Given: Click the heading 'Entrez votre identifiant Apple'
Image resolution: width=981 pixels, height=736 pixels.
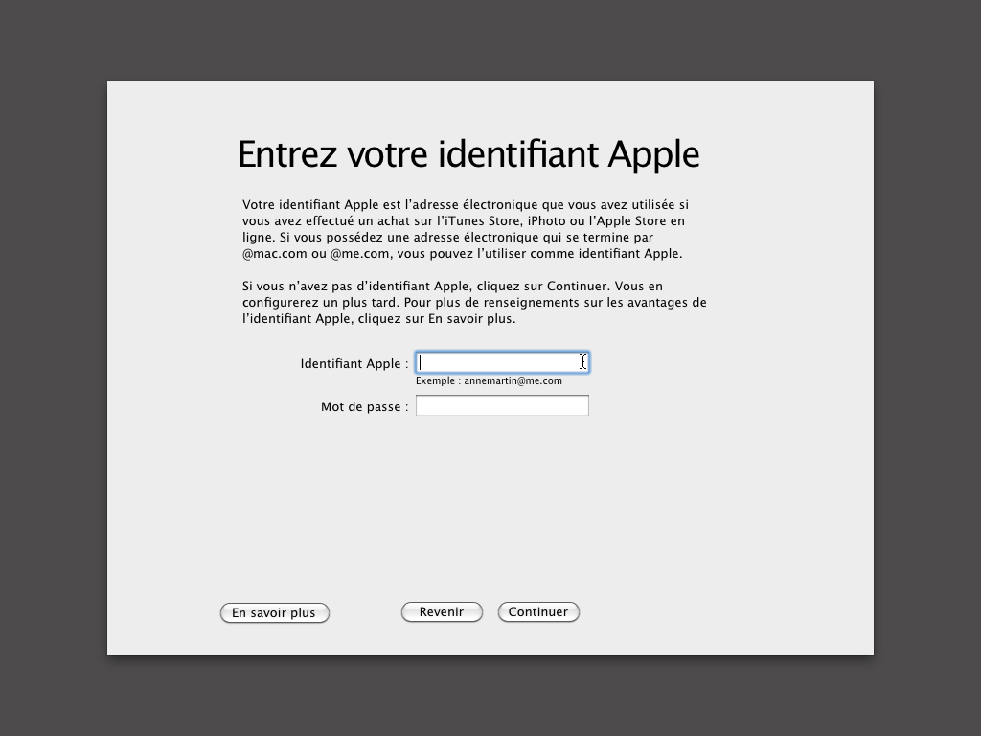Looking at the screenshot, I should [x=468, y=154].
